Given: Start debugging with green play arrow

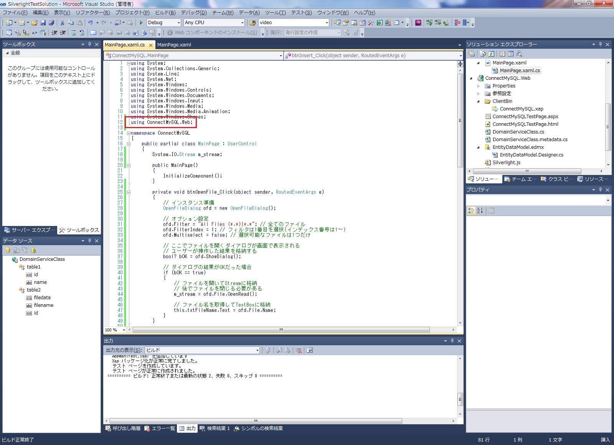Looking at the screenshot, I should click(x=141, y=23).
